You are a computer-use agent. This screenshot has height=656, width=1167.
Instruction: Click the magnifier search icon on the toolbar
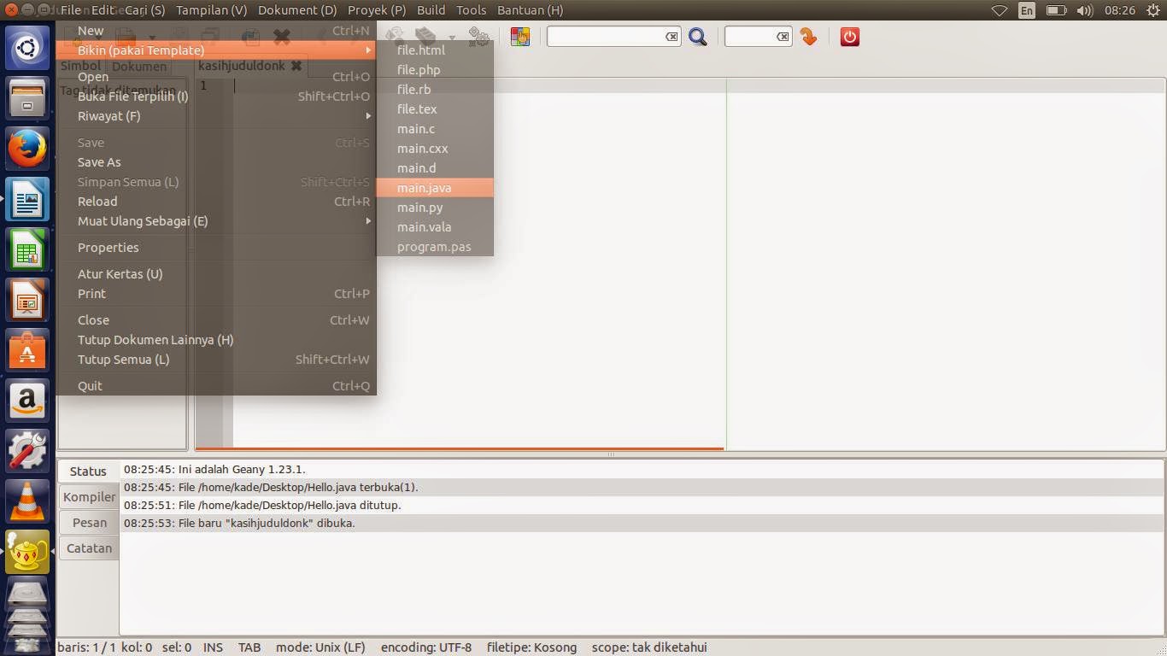point(698,37)
